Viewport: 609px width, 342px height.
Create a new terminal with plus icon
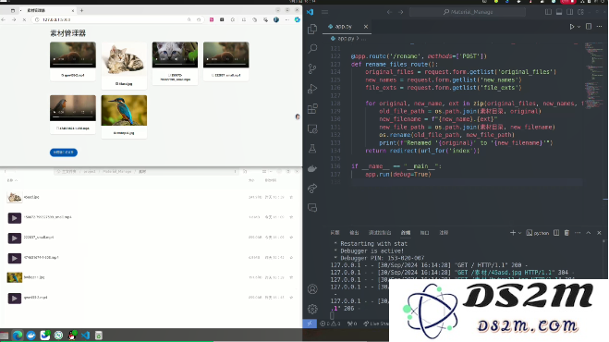point(513,233)
